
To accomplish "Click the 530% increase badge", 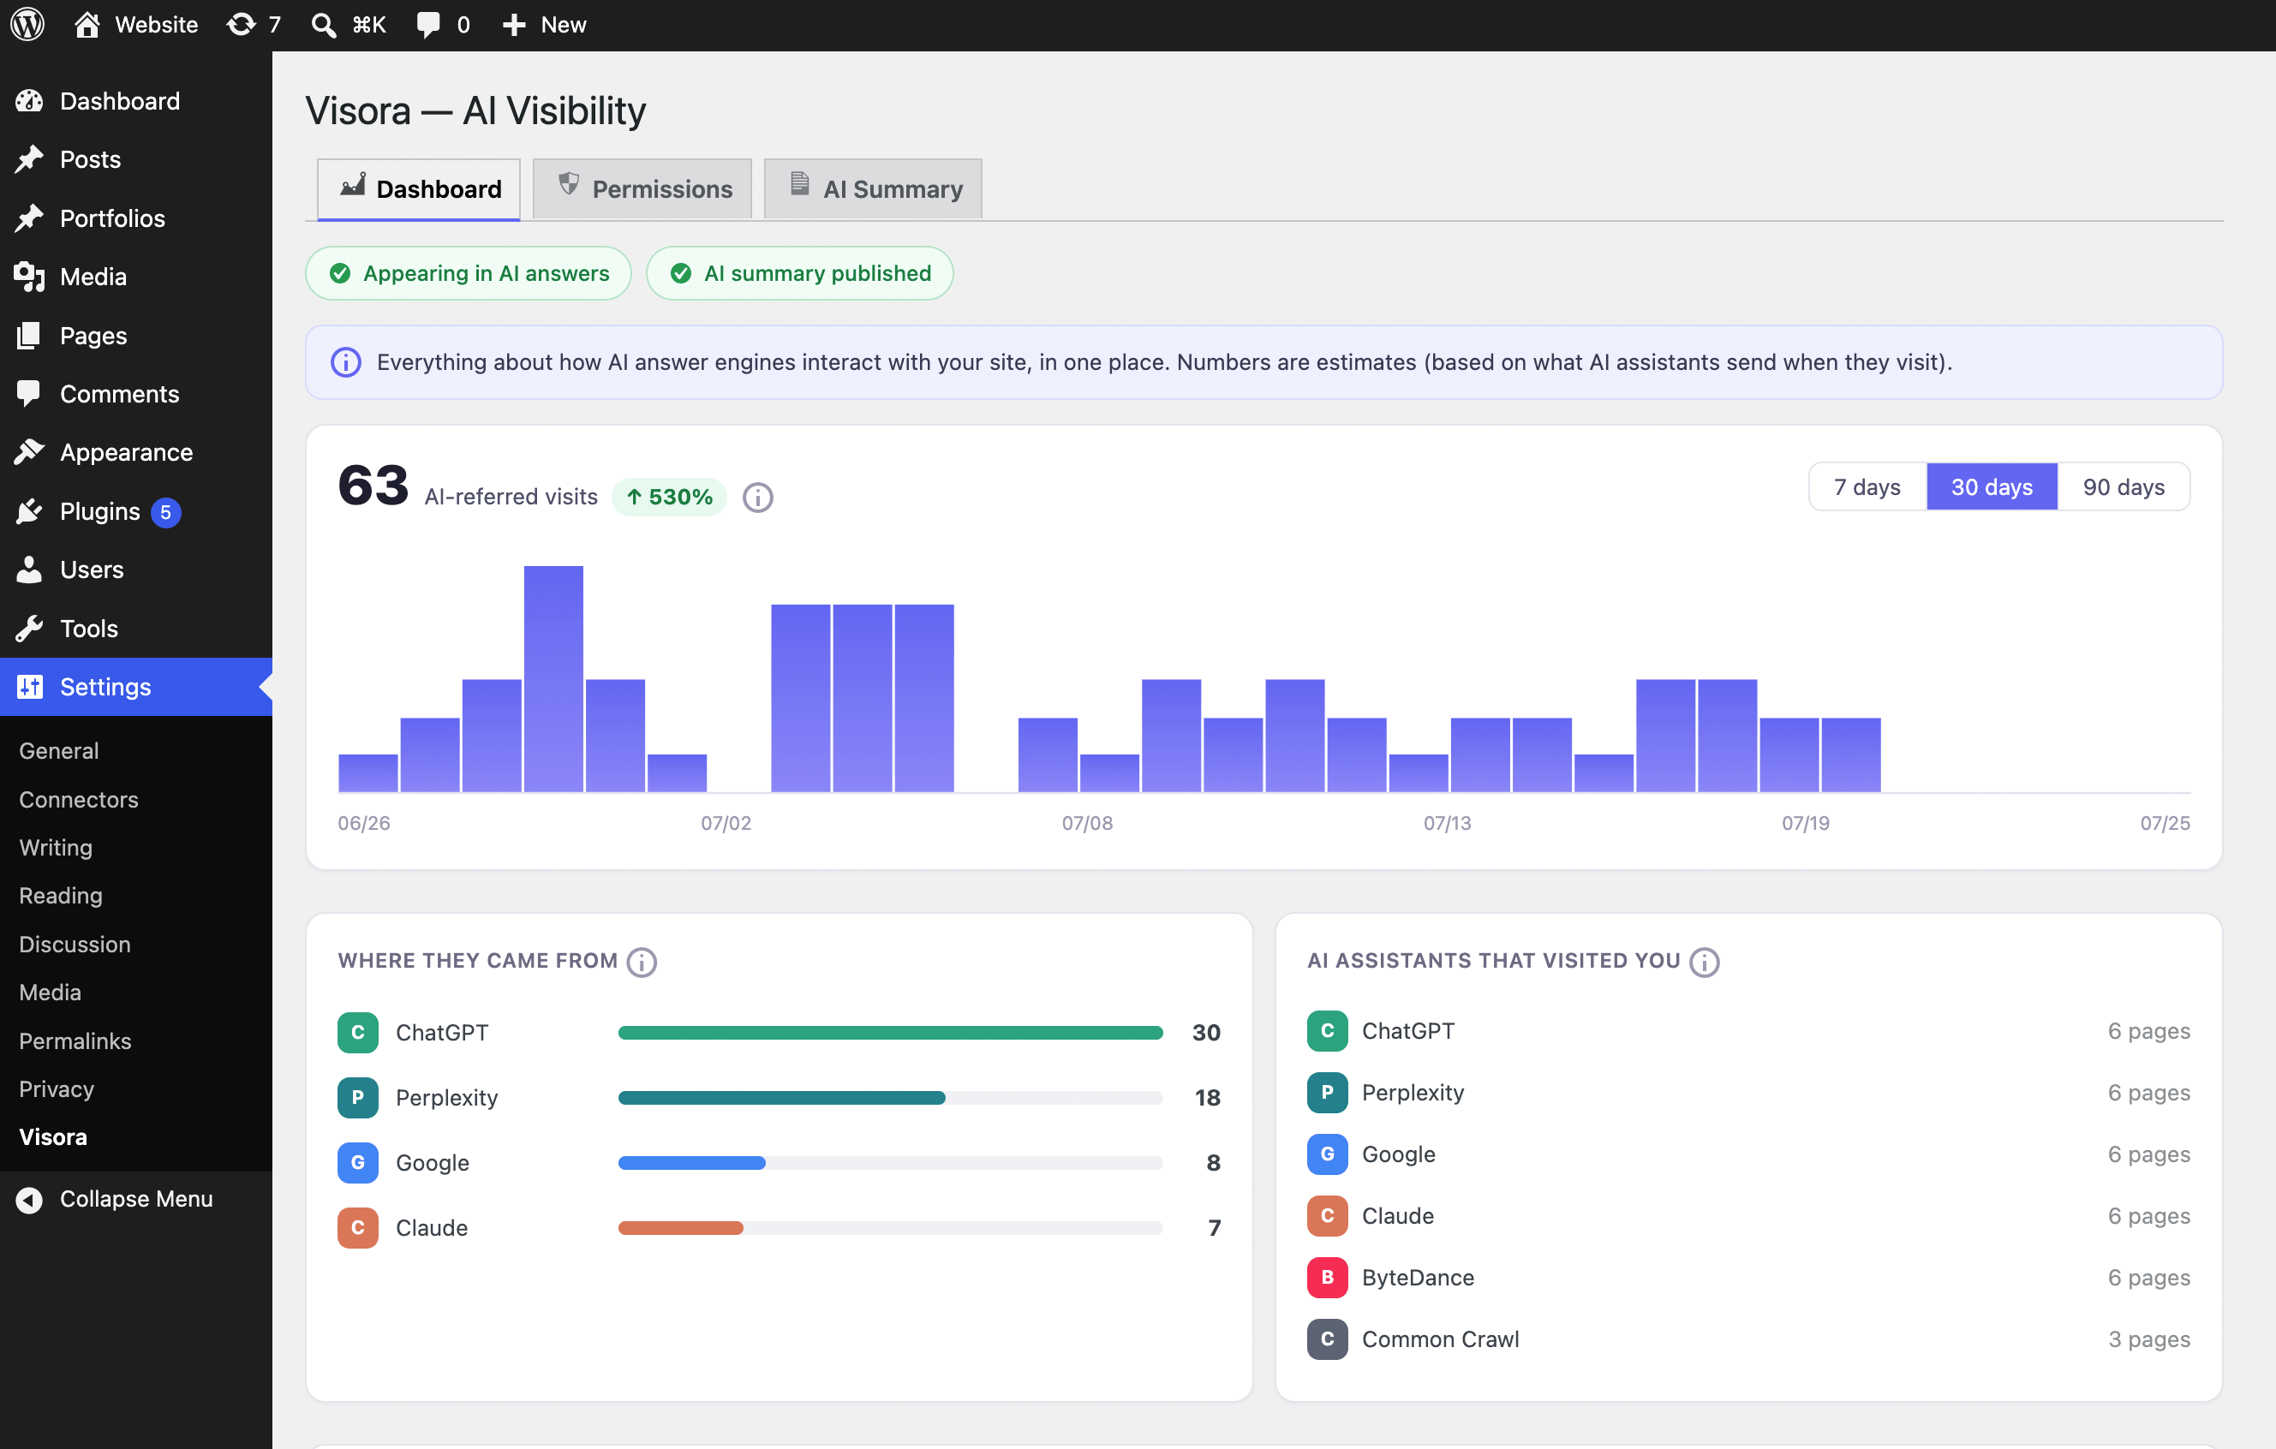I will (x=669, y=498).
